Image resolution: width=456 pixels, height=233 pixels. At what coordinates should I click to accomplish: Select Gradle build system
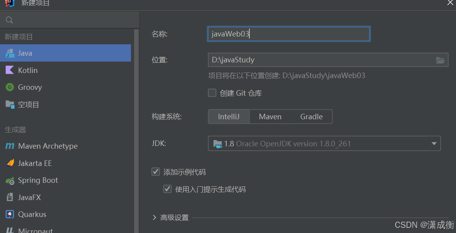[311, 116]
